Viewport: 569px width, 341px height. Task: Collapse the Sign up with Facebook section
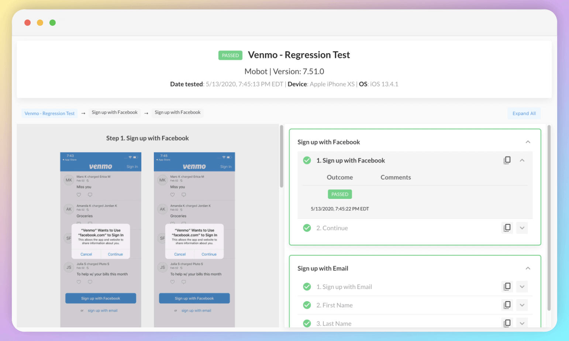528,142
